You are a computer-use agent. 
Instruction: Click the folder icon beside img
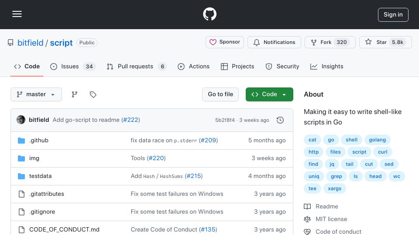click(21, 158)
